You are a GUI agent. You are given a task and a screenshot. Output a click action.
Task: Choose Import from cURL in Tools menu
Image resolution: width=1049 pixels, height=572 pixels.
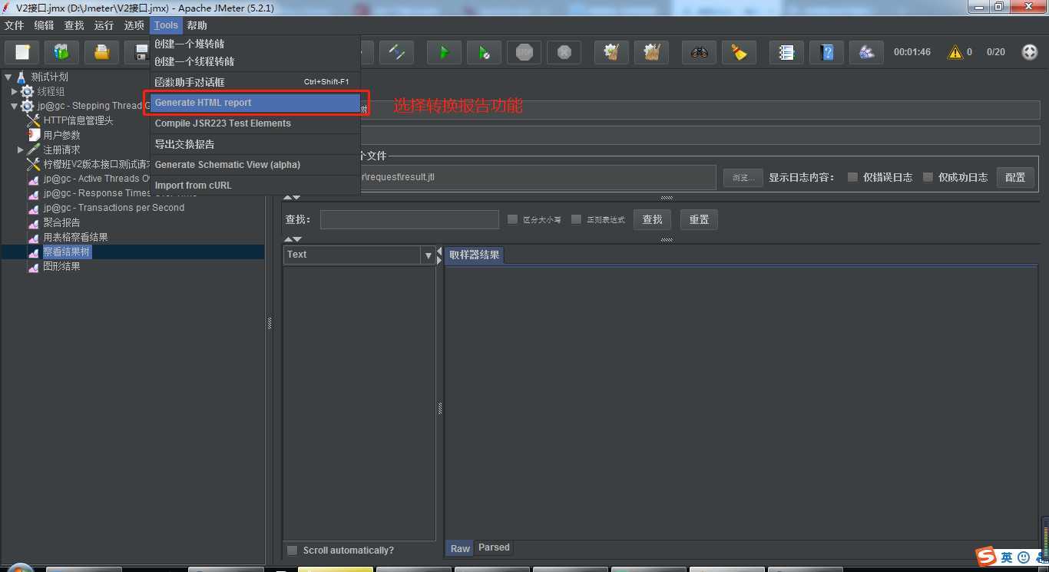pyautogui.click(x=193, y=186)
